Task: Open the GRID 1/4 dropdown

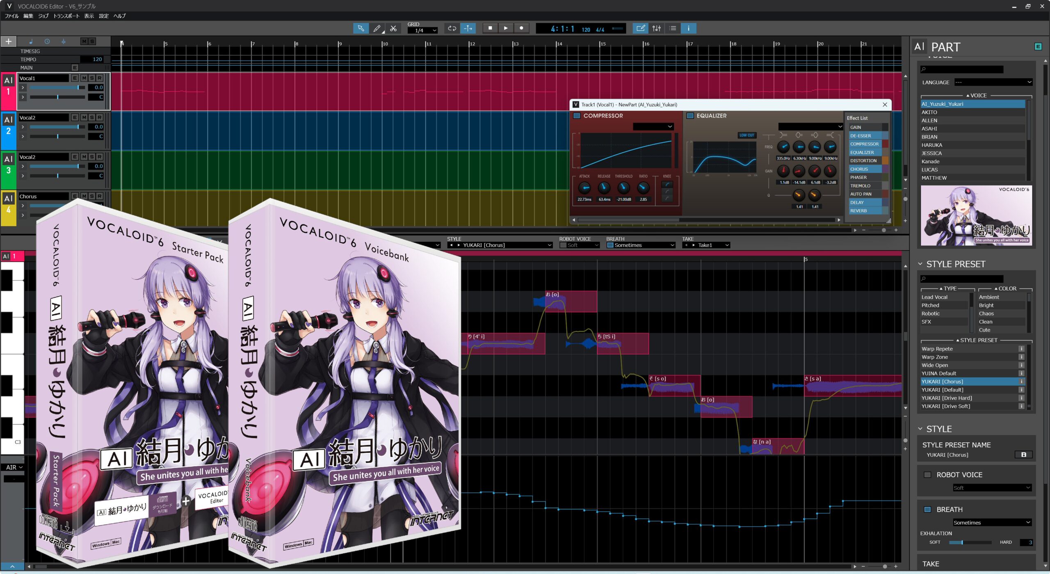Action: coord(422,30)
